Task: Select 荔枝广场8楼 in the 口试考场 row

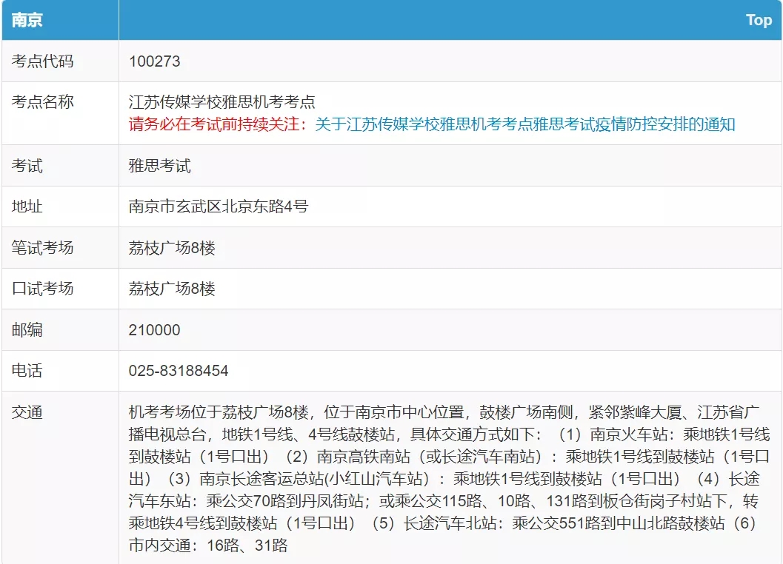Action: (172, 289)
